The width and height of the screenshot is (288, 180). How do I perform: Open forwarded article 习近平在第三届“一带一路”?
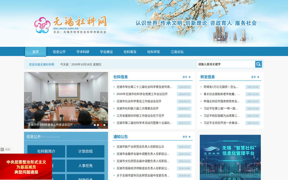221,109
